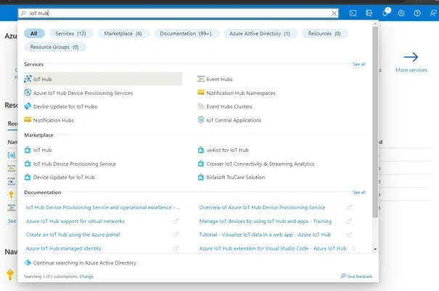Open the Directories and subscriptions filter icon

click(369, 13)
